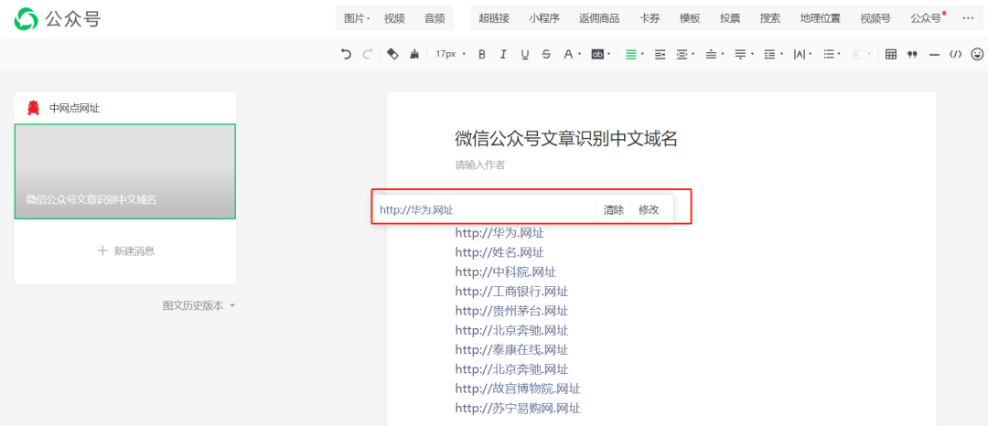The width and height of the screenshot is (988, 426).
Task: Insert a 视频 from the top bar
Action: pyautogui.click(x=394, y=18)
